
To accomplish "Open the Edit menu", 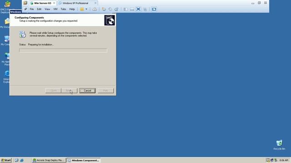I will pos(39,9).
